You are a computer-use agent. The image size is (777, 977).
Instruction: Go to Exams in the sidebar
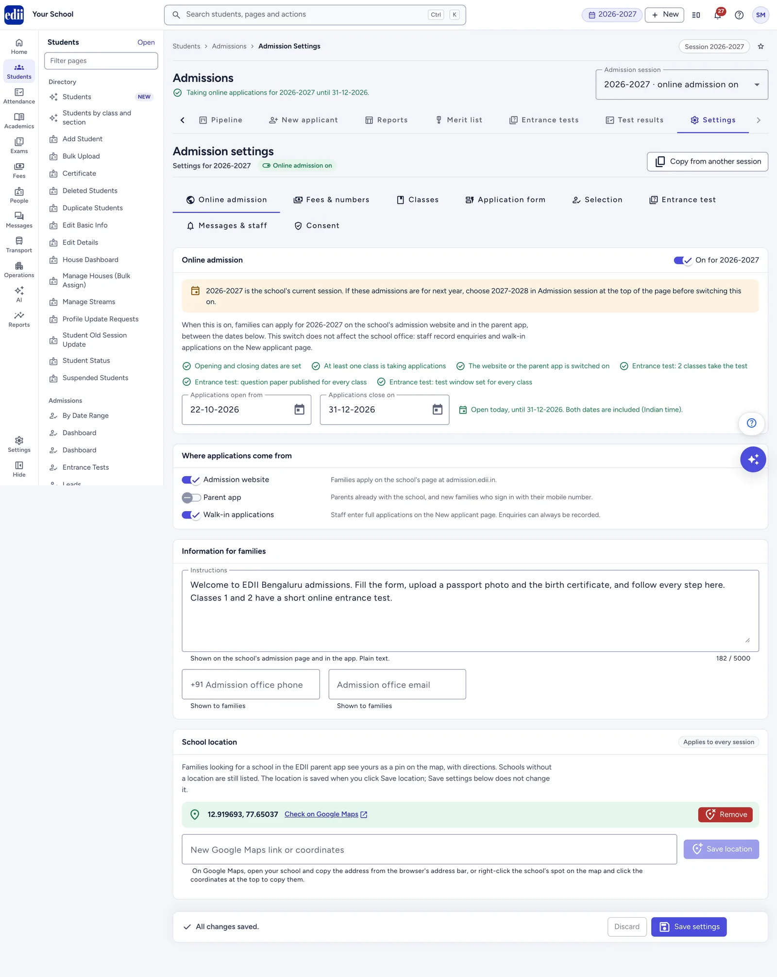(19, 146)
